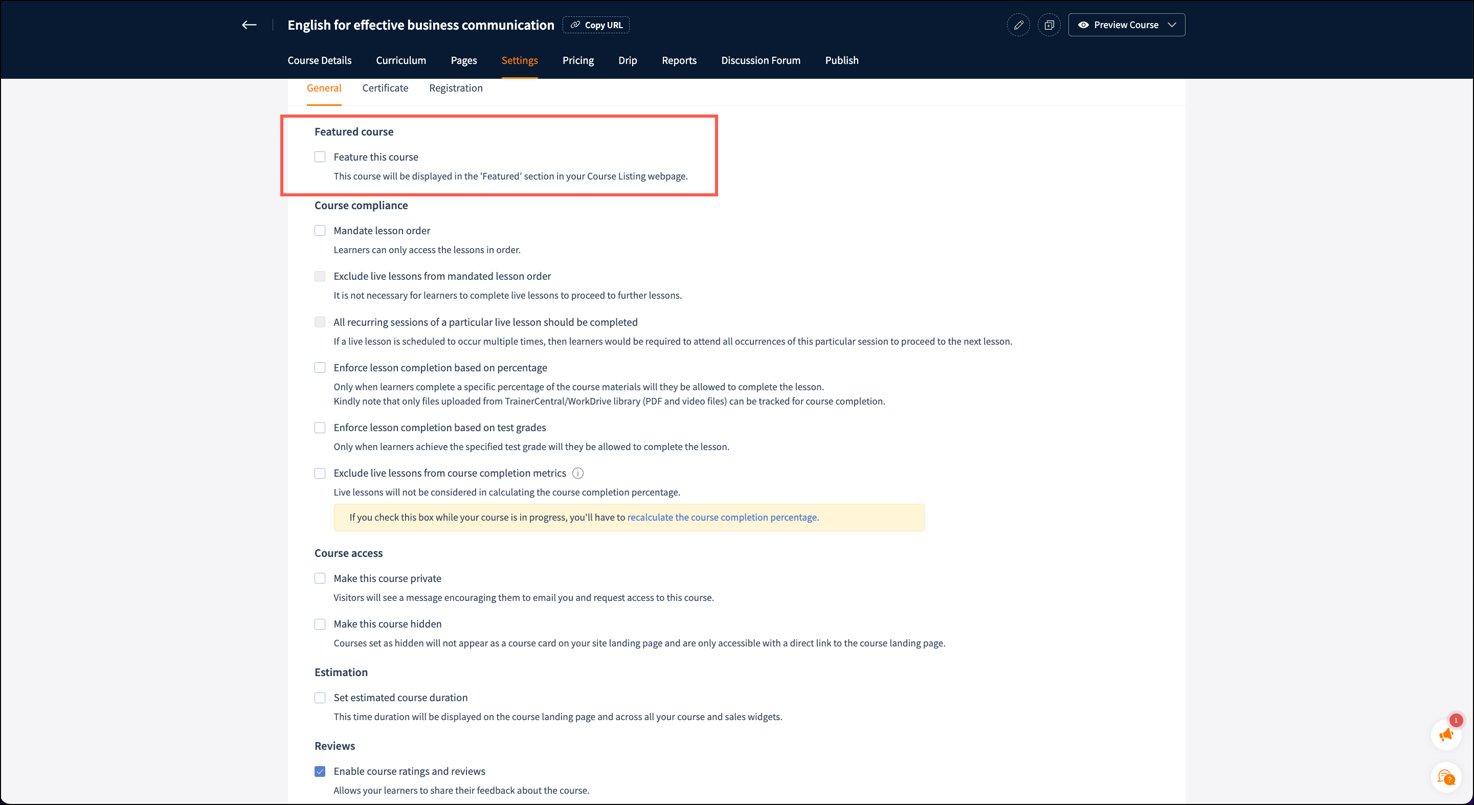Click the pencil edit icon
Viewport: 1474px width, 805px height.
point(1018,25)
